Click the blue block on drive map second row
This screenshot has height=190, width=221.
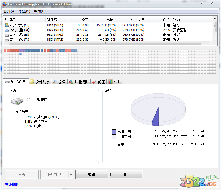[x=20, y=54]
